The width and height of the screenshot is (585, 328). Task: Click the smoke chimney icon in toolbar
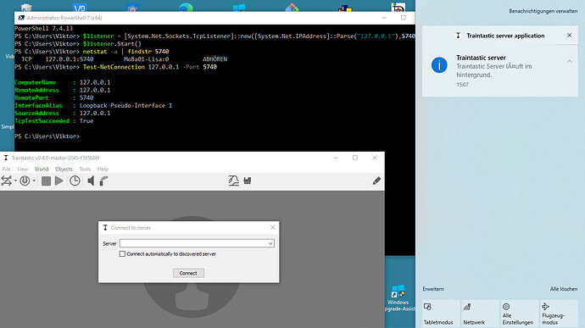click(103, 181)
